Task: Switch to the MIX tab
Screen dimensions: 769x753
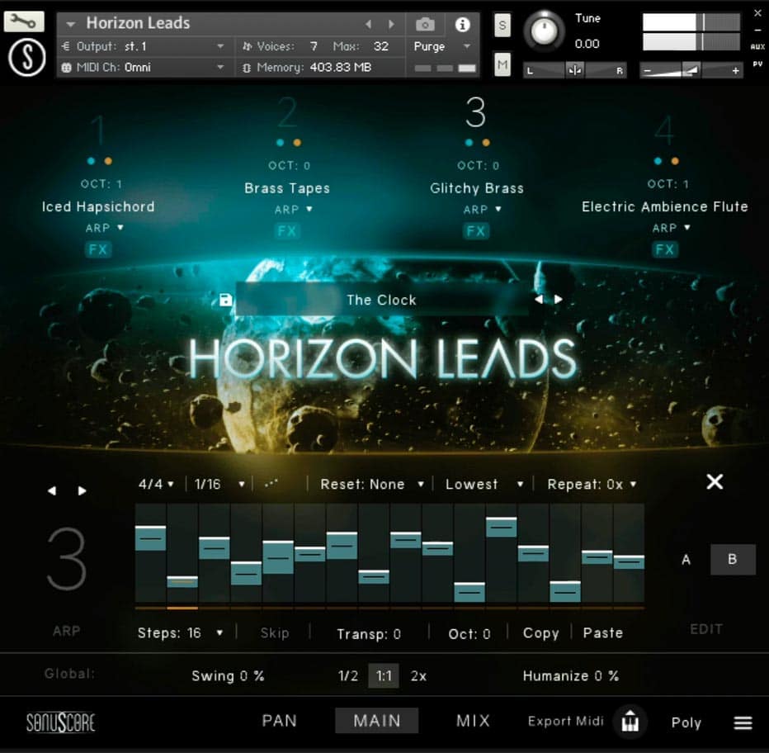Action: (473, 721)
